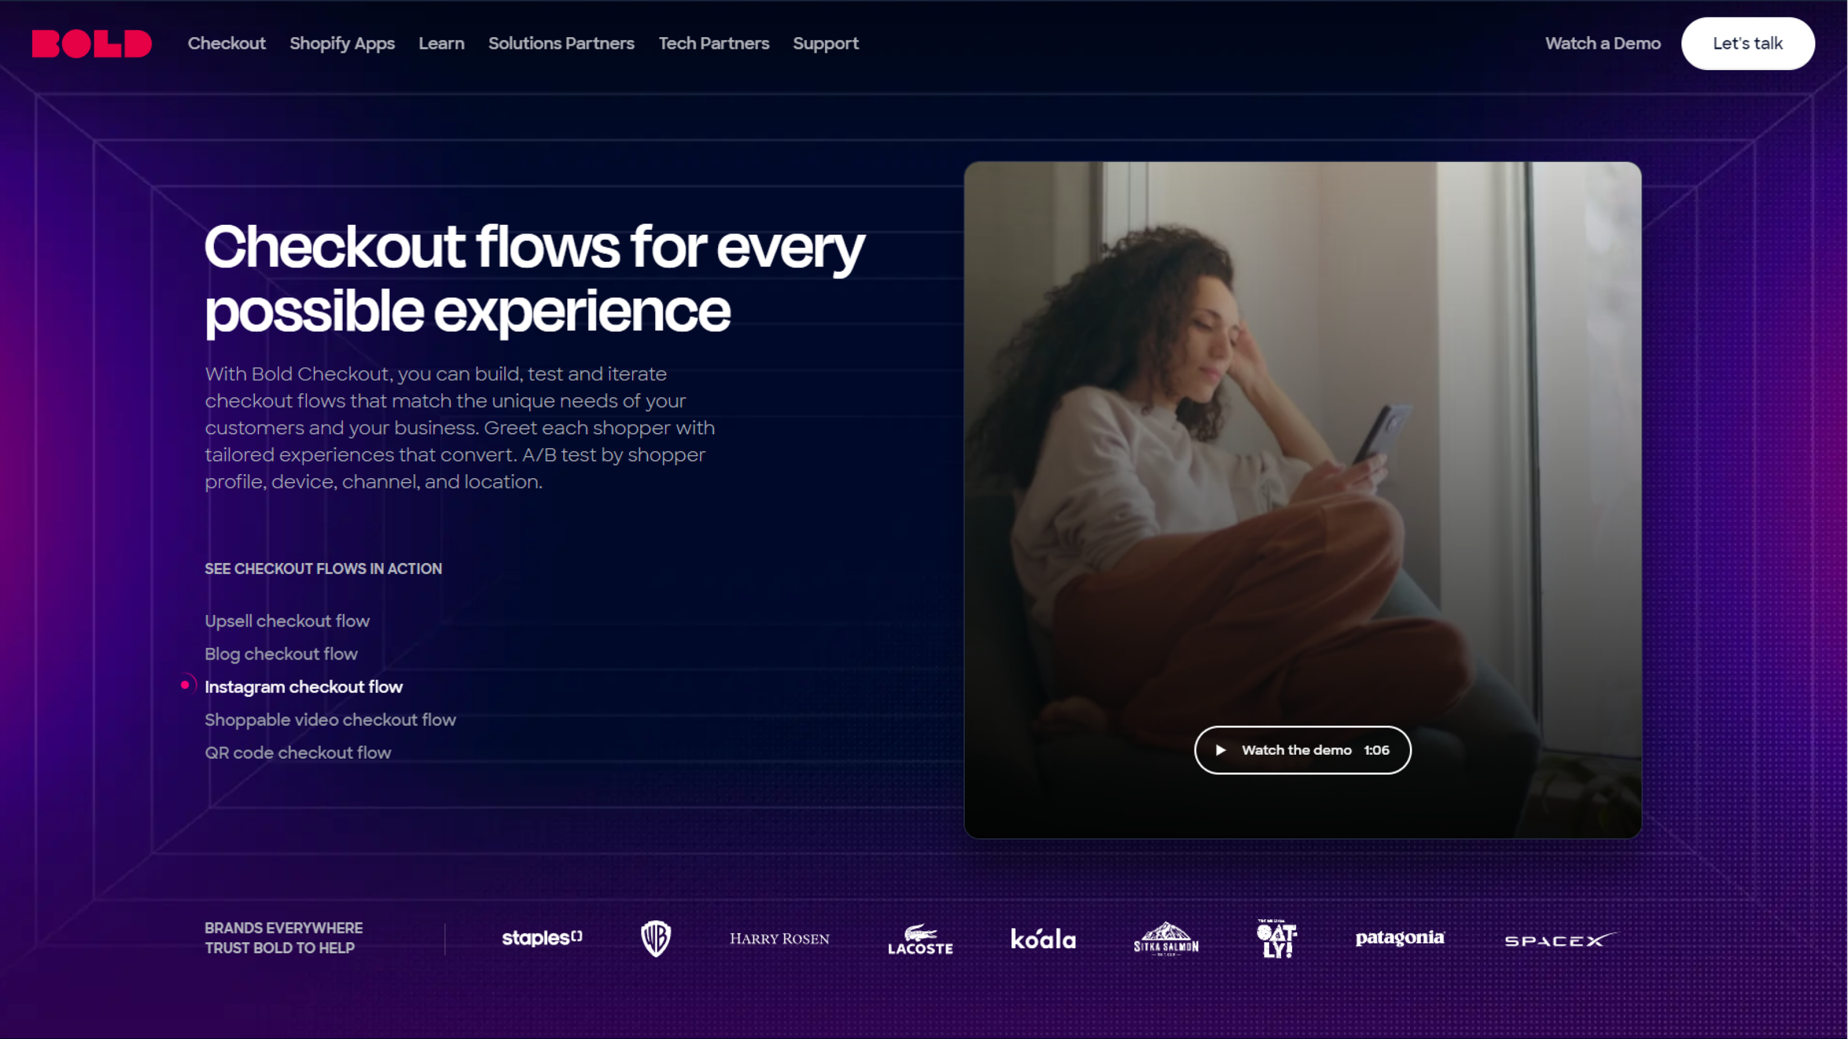The height and width of the screenshot is (1039, 1848).
Task: Open the Watch a Demo link
Action: pyautogui.click(x=1603, y=43)
